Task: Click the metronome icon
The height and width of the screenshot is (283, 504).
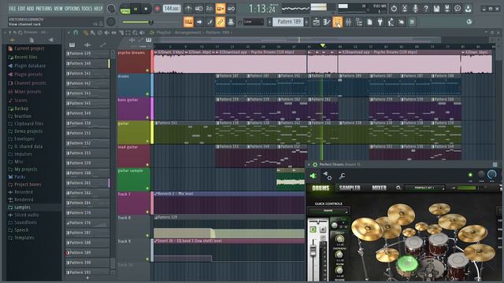Action: click(x=188, y=9)
